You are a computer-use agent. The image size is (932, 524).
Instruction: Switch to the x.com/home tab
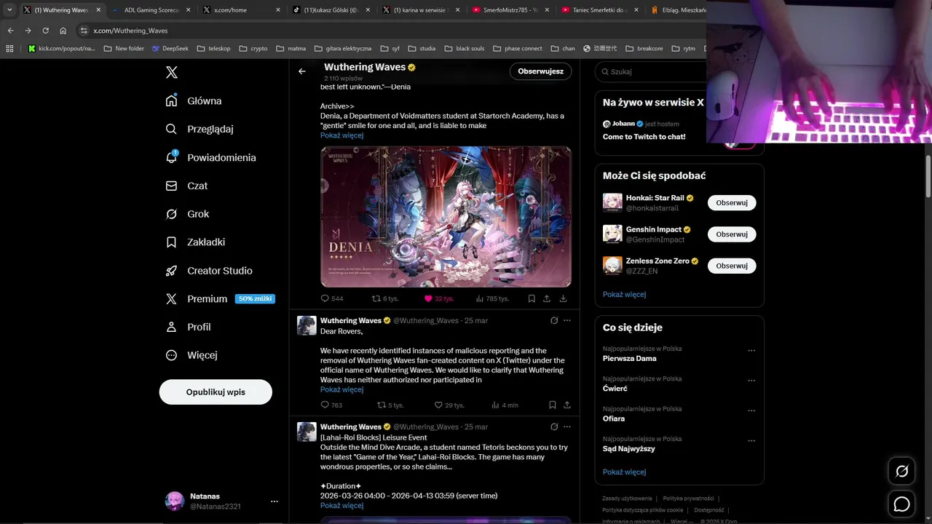click(241, 10)
